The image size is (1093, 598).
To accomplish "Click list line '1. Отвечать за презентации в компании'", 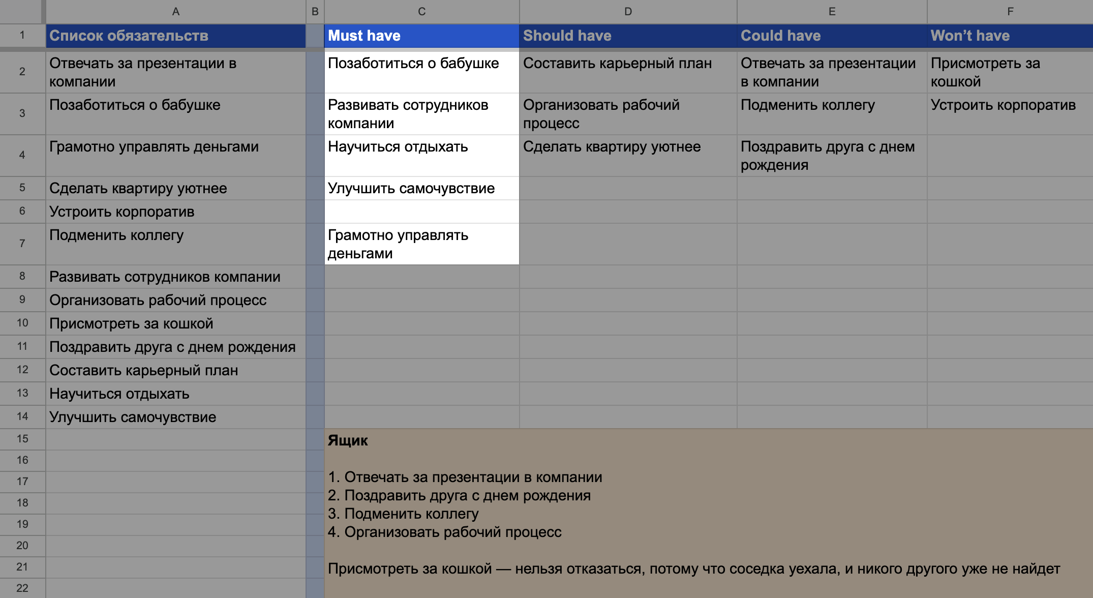I will click(465, 477).
